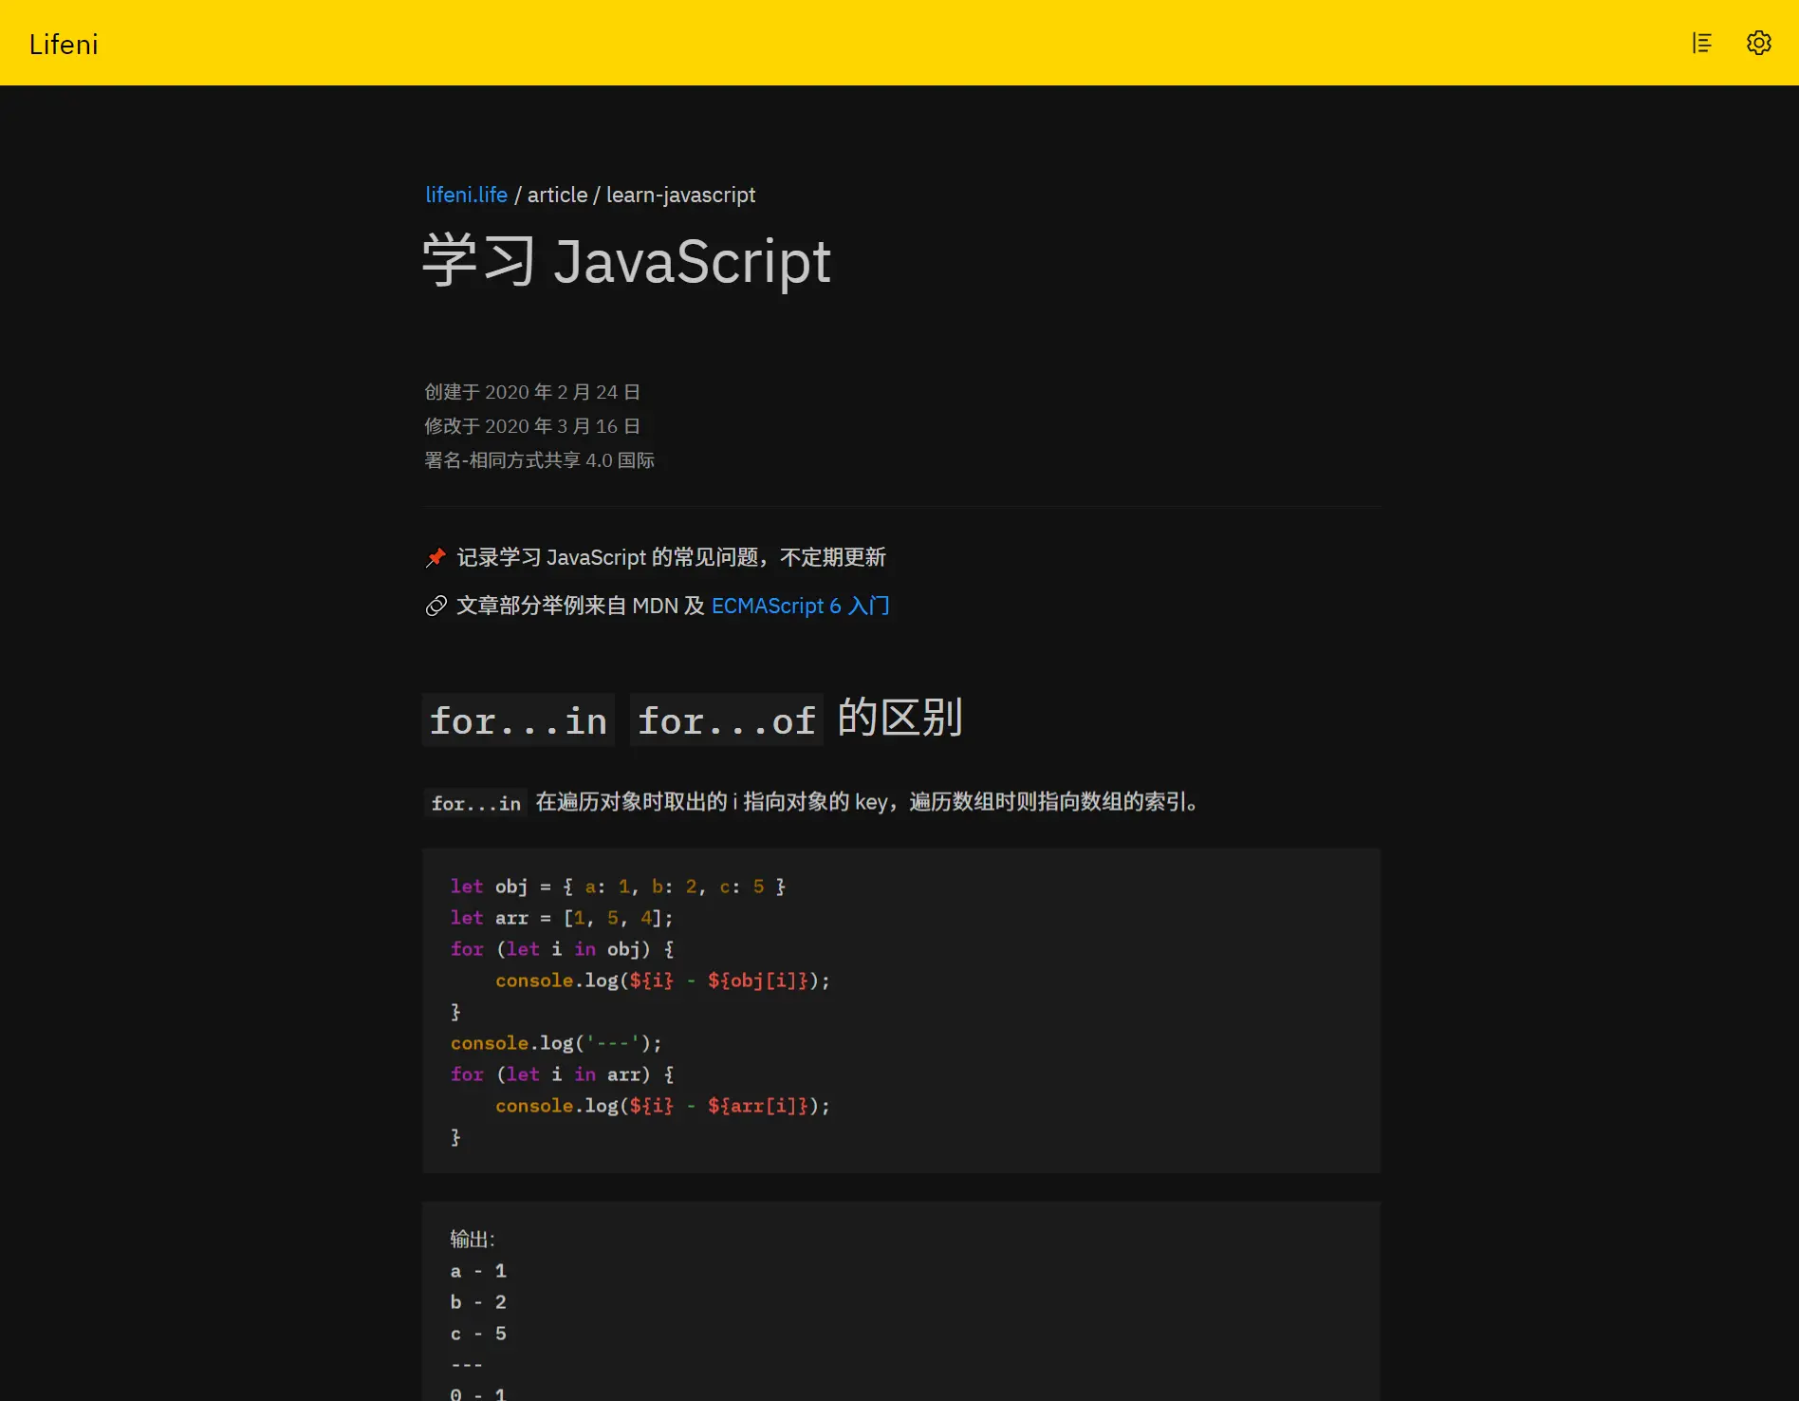The height and width of the screenshot is (1401, 1799).
Task: Open the table of contents icon
Action: 1702,43
